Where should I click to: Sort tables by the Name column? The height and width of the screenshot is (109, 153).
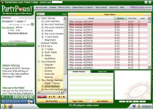[91, 18]
